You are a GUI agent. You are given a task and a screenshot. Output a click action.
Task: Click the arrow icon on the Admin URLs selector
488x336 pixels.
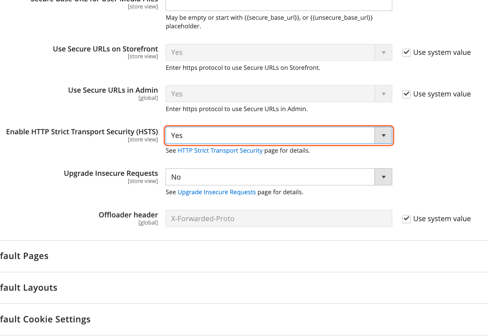(383, 94)
